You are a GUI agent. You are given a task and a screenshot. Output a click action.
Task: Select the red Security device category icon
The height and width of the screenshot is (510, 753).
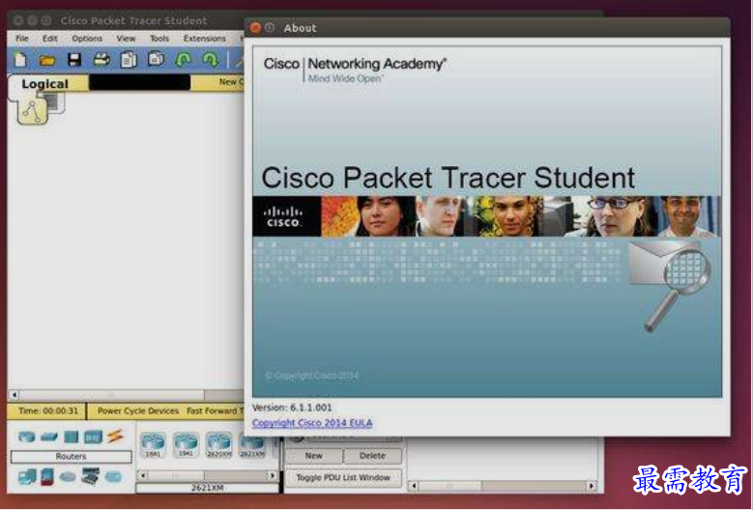[47, 476]
